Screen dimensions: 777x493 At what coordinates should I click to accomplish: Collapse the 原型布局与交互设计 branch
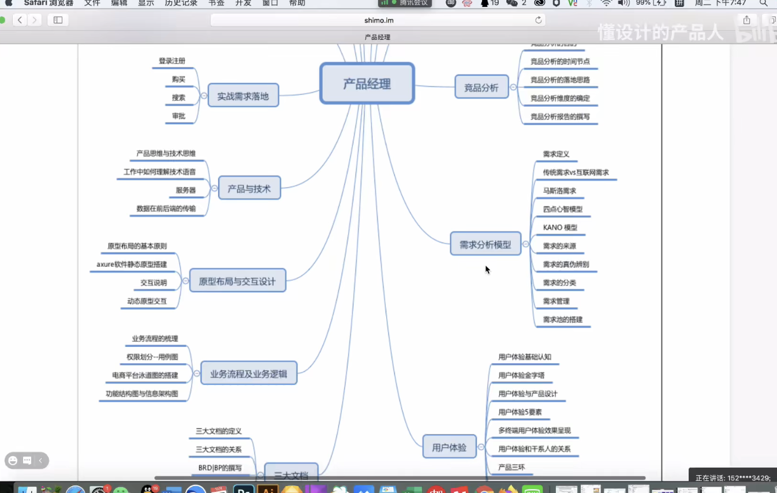[185, 281]
